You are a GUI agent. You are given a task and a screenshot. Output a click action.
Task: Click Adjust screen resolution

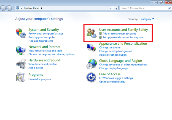click(113, 55)
